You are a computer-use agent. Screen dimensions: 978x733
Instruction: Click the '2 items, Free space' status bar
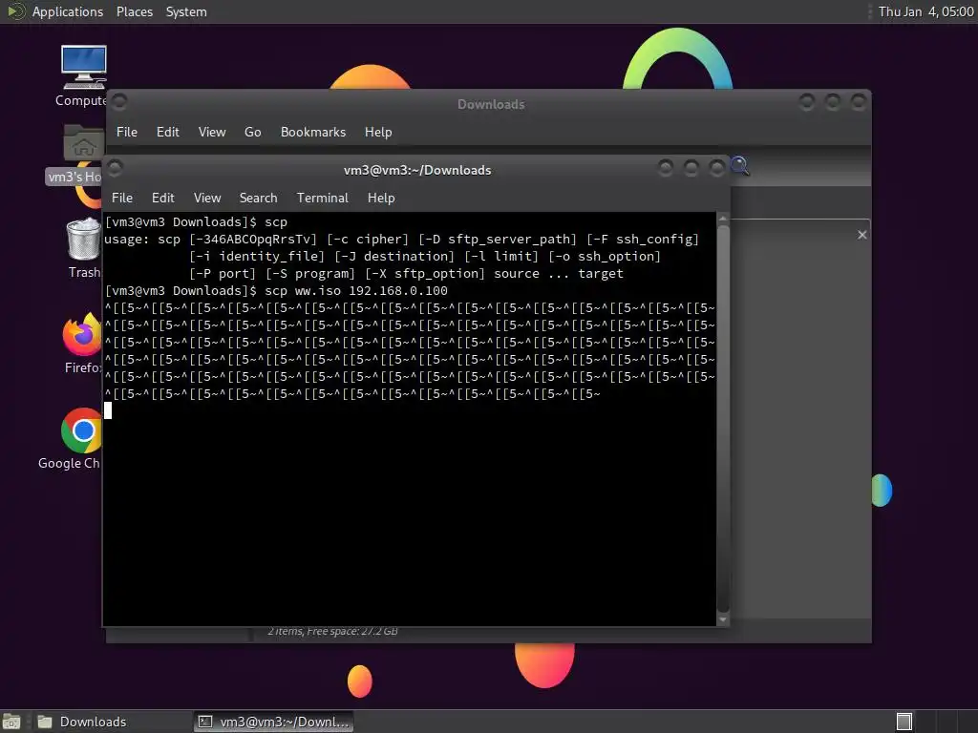point(332,632)
